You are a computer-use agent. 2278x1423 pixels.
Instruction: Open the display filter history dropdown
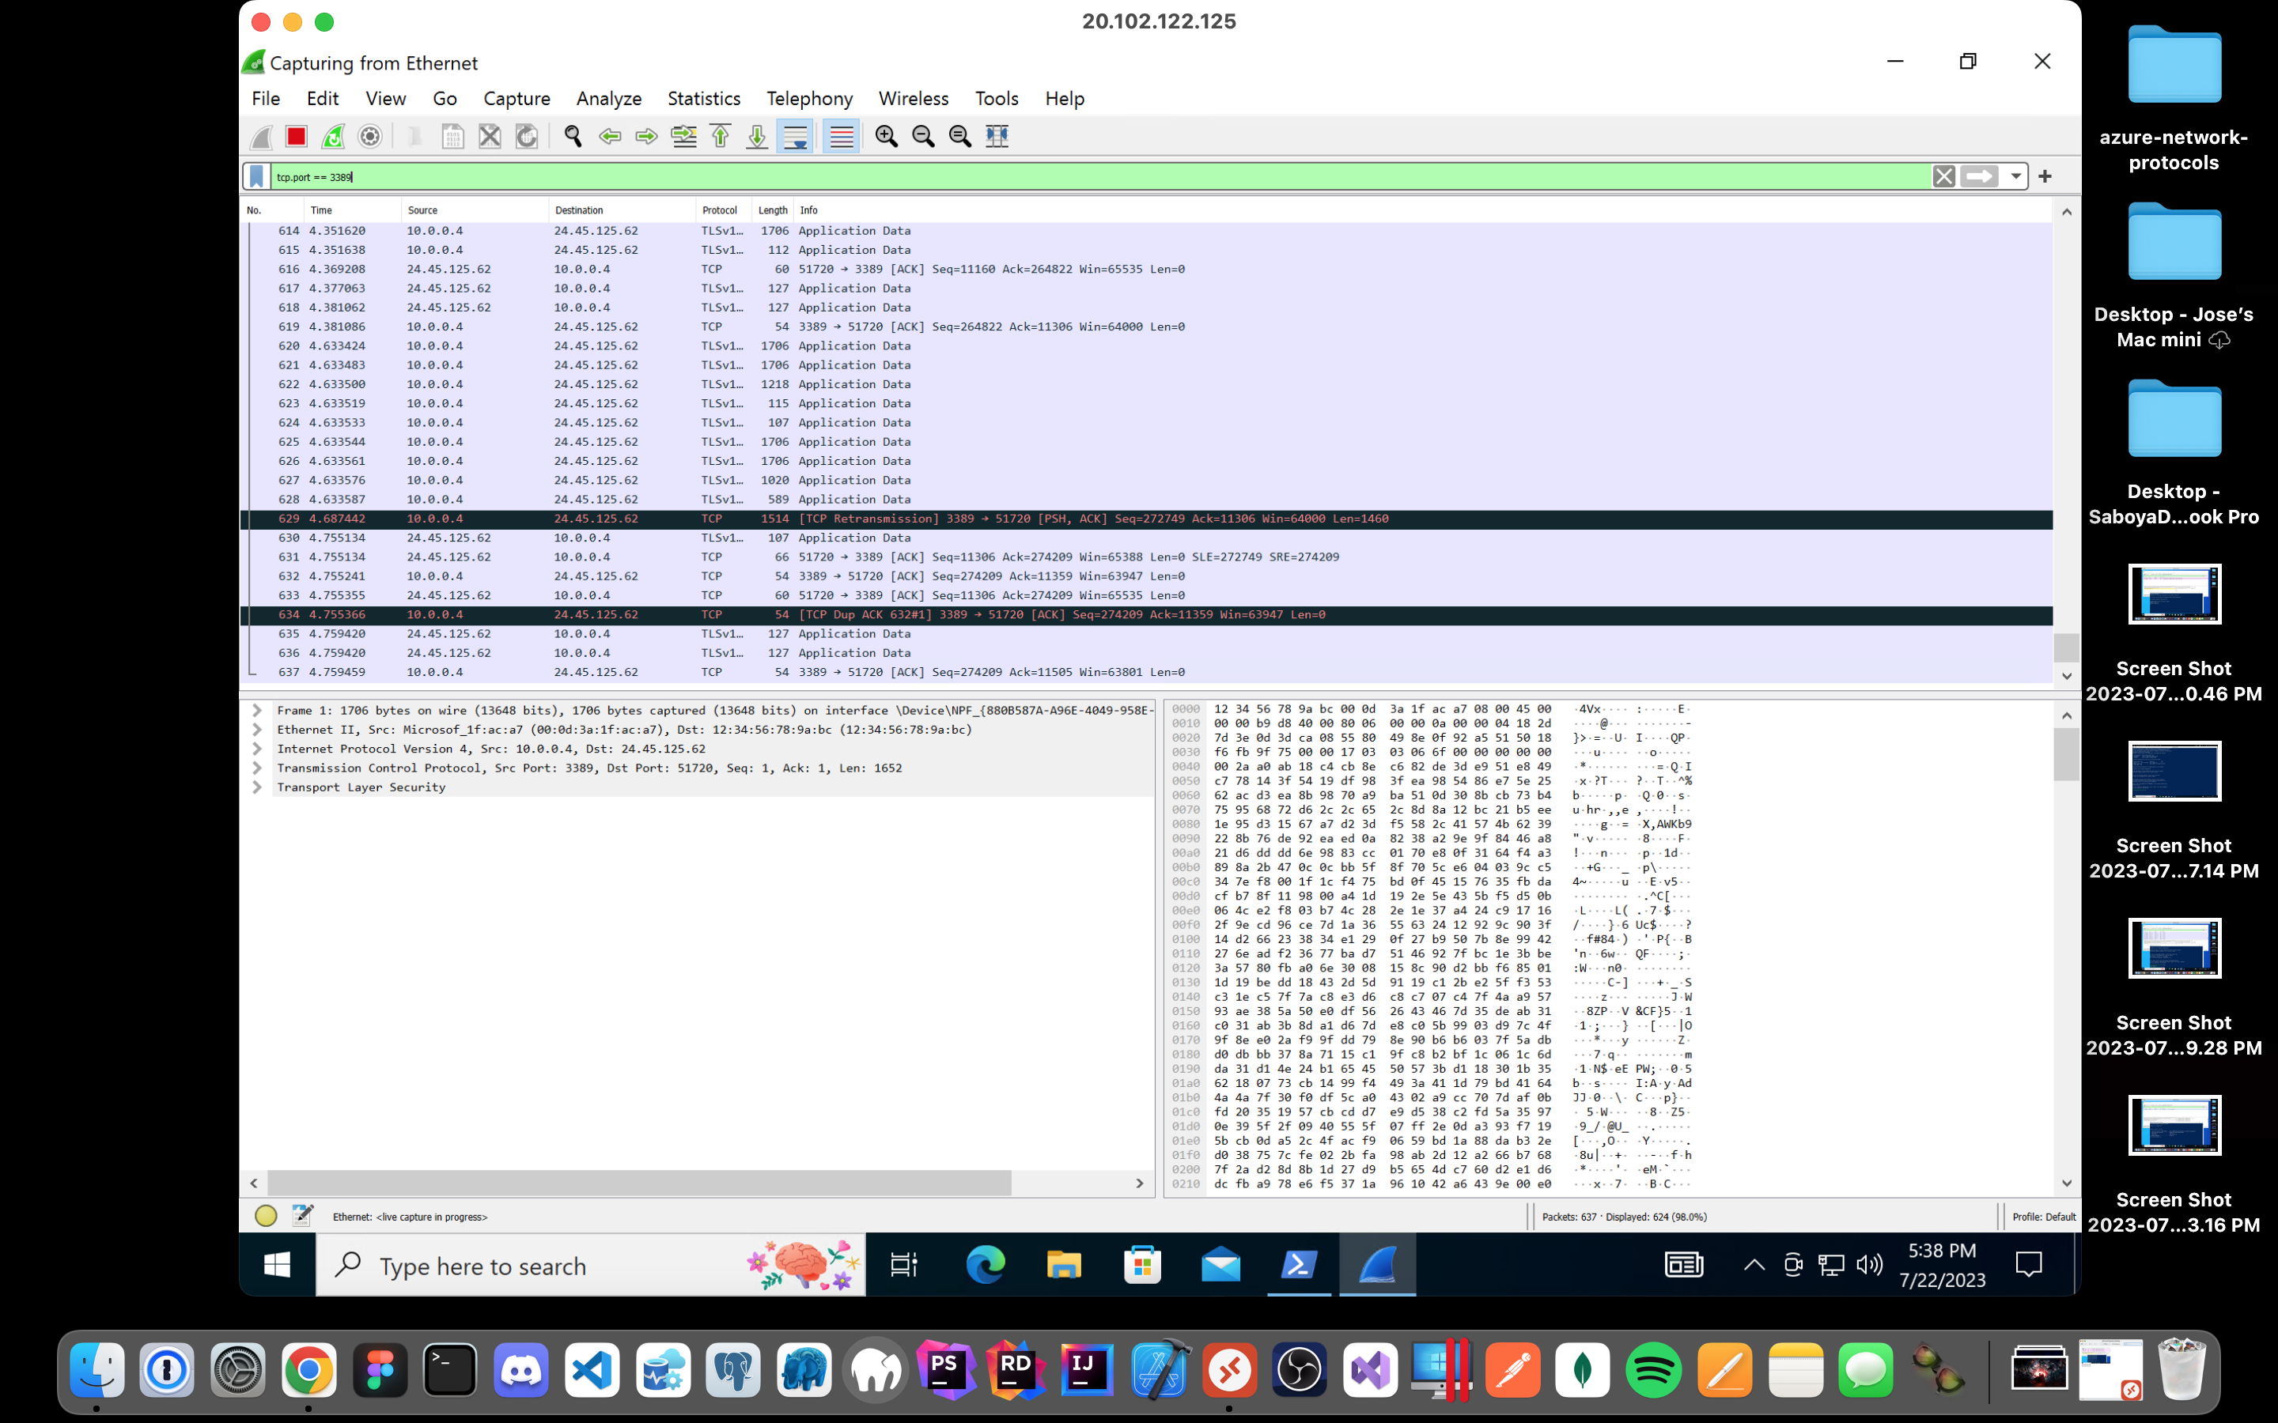click(2015, 176)
